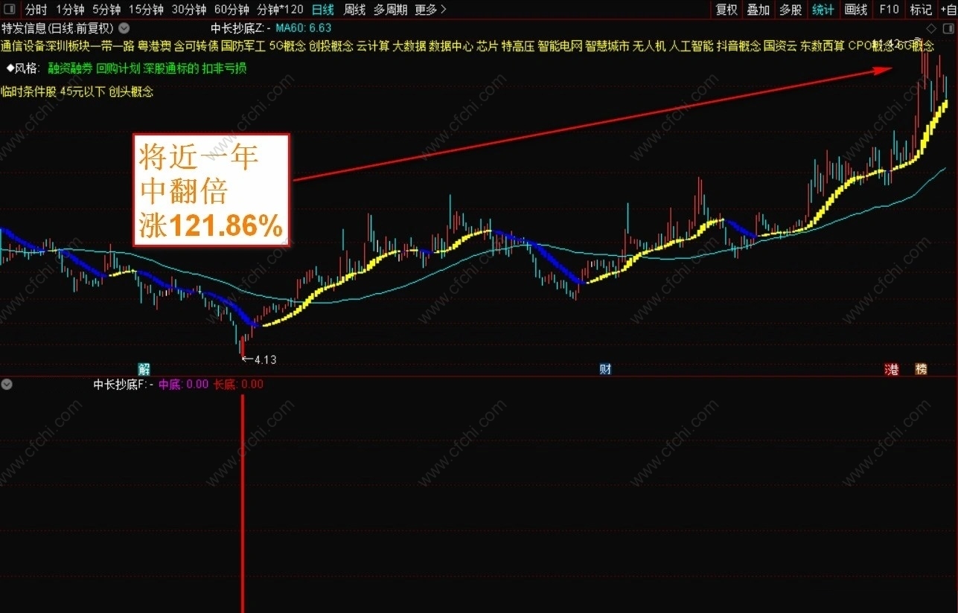Switch to 周线 weekly chart
The image size is (958, 613).
click(355, 10)
